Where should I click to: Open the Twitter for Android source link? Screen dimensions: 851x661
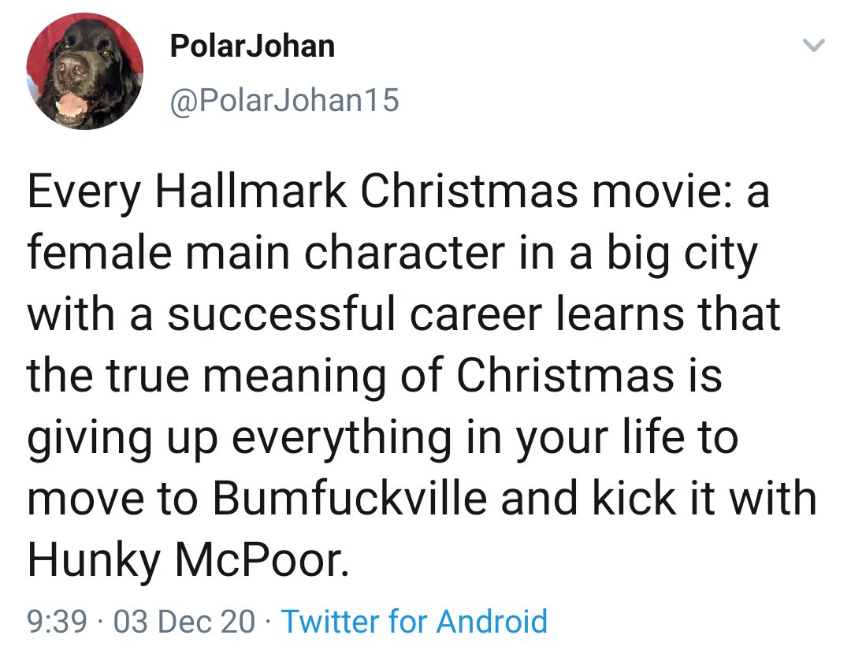414,622
